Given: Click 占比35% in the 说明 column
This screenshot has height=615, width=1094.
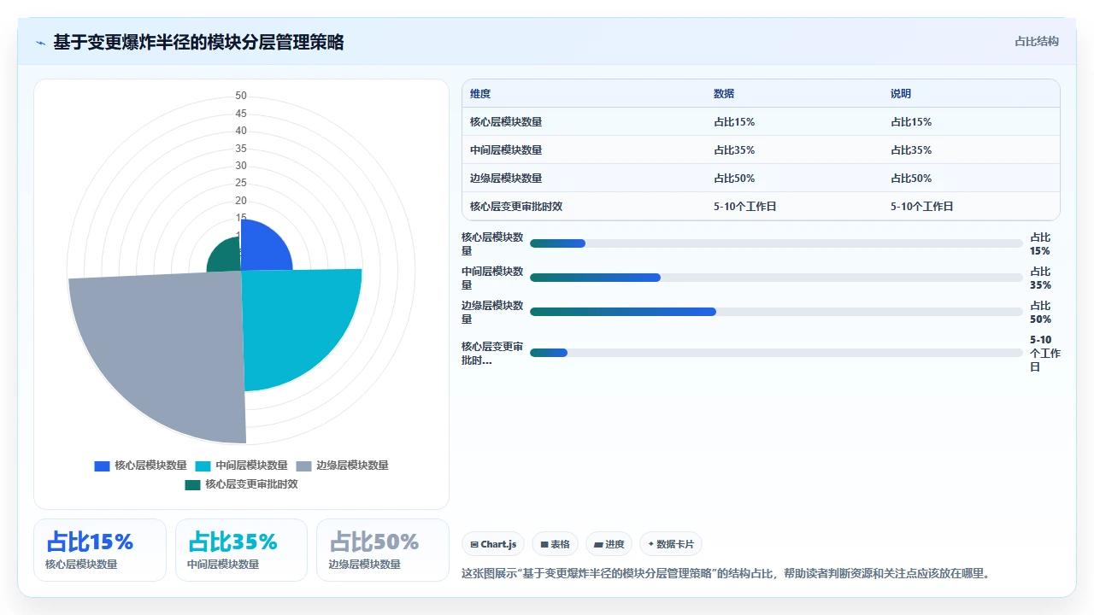Looking at the screenshot, I should click(x=911, y=150).
